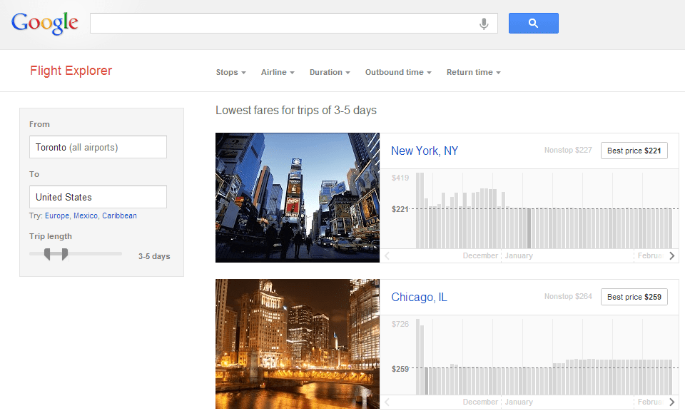
Task: Open the New York, NY destination link
Action: pyautogui.click(x=424, y=151)
